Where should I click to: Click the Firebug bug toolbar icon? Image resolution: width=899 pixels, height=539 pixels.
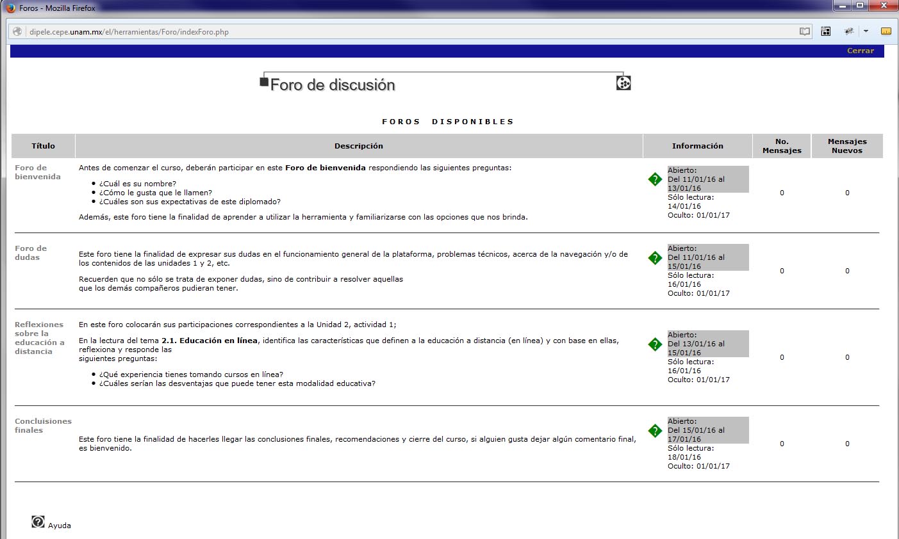pos(849,31)
